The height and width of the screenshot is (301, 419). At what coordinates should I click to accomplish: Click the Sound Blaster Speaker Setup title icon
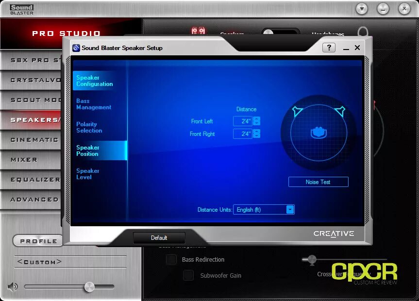[x=76, y=48]
